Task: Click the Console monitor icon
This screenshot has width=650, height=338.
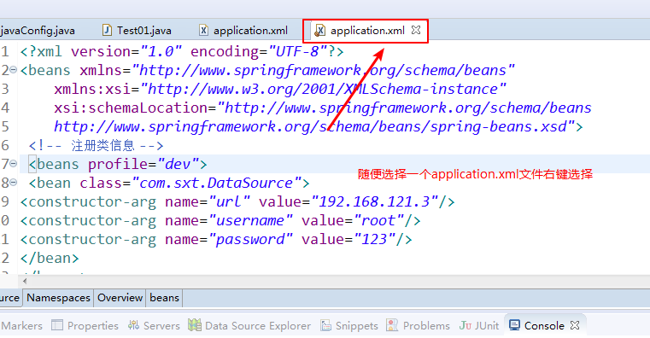Action: (514, 324)
